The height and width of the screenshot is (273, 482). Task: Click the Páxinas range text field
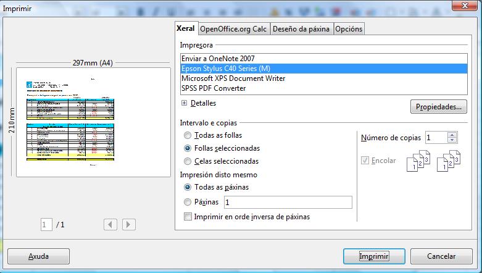[x=288, y=203]
